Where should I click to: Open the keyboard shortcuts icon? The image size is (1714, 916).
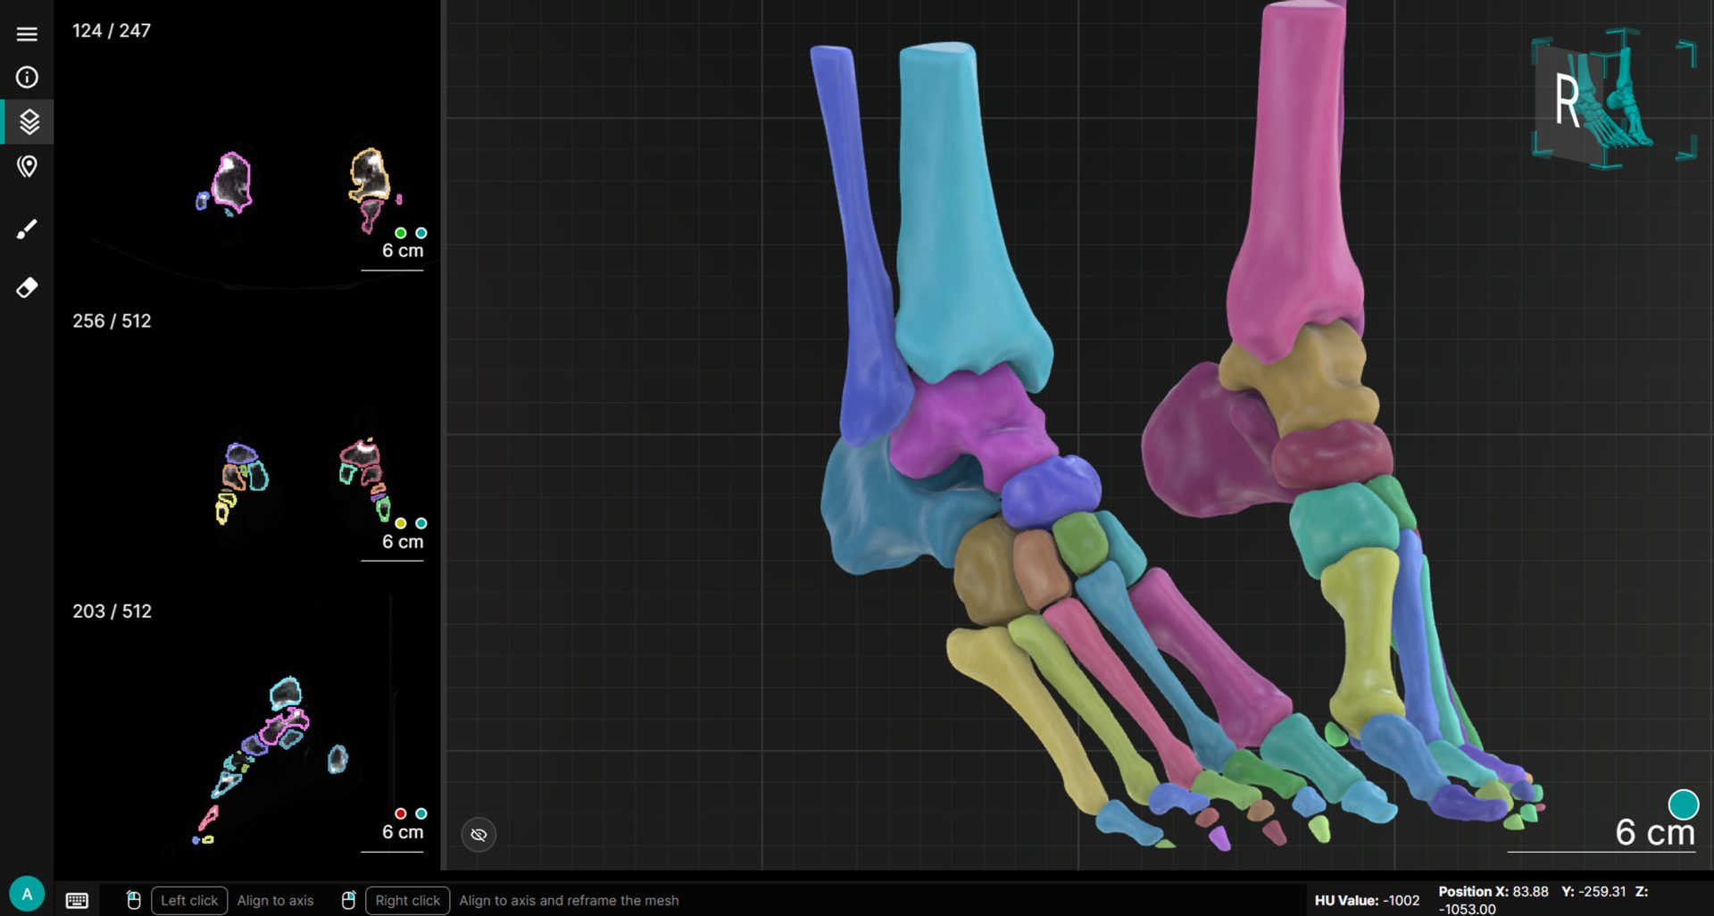tap(77, 900)
